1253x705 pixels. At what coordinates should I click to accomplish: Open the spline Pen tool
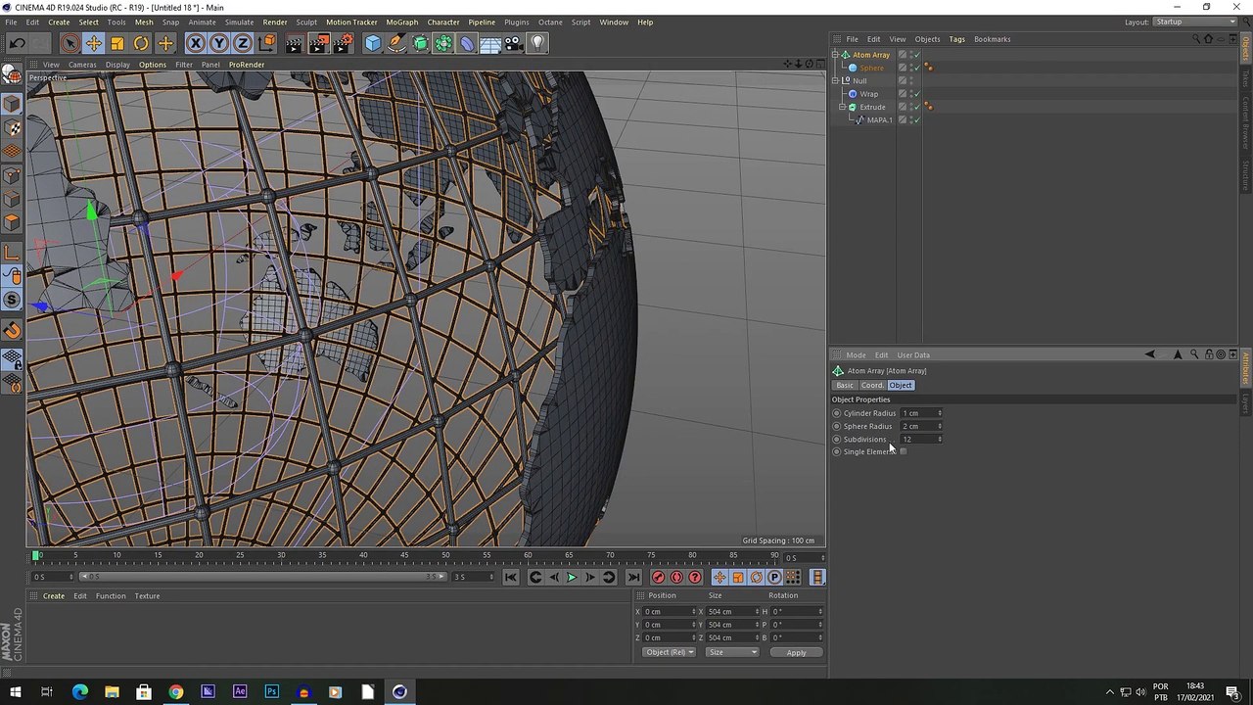396,43
